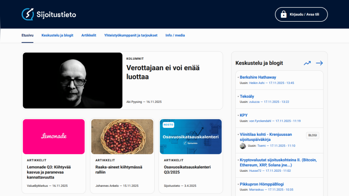Click user Heikin Ashi link
Screen dimensions: 349x196
[x=257, y=83]
